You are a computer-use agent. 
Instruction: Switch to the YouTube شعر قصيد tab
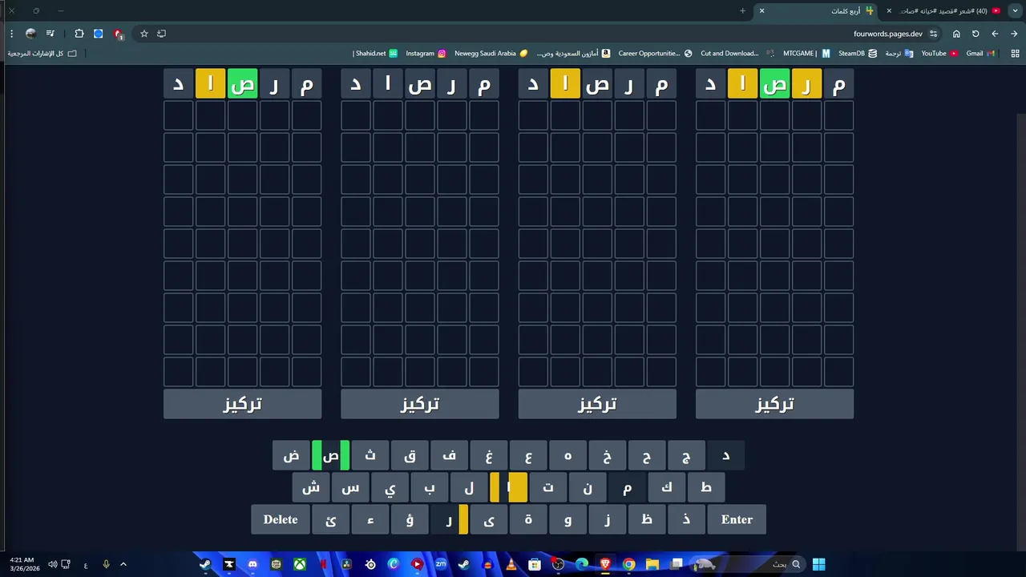946,10
